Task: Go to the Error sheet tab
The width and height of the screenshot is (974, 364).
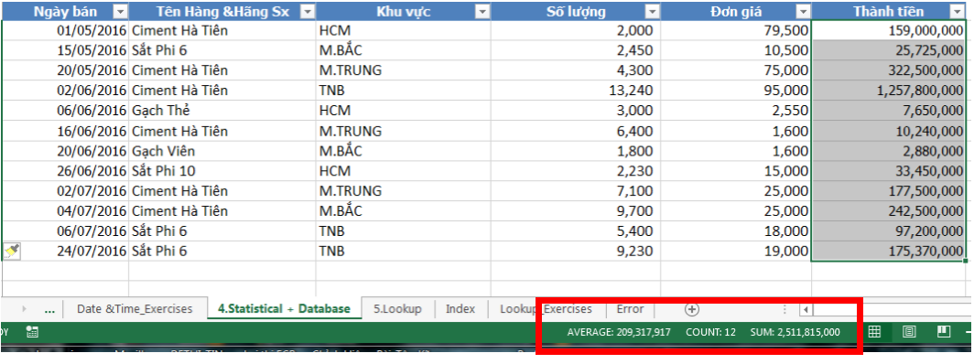Action: click(630, 309)
